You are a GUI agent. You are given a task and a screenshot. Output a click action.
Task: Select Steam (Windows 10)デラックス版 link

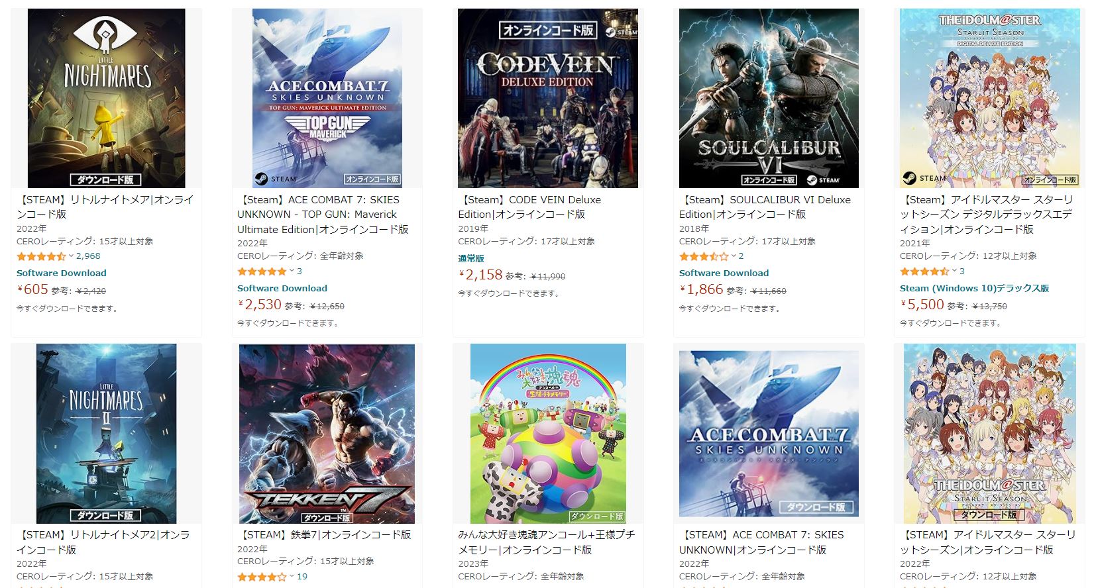coord(974,288)
